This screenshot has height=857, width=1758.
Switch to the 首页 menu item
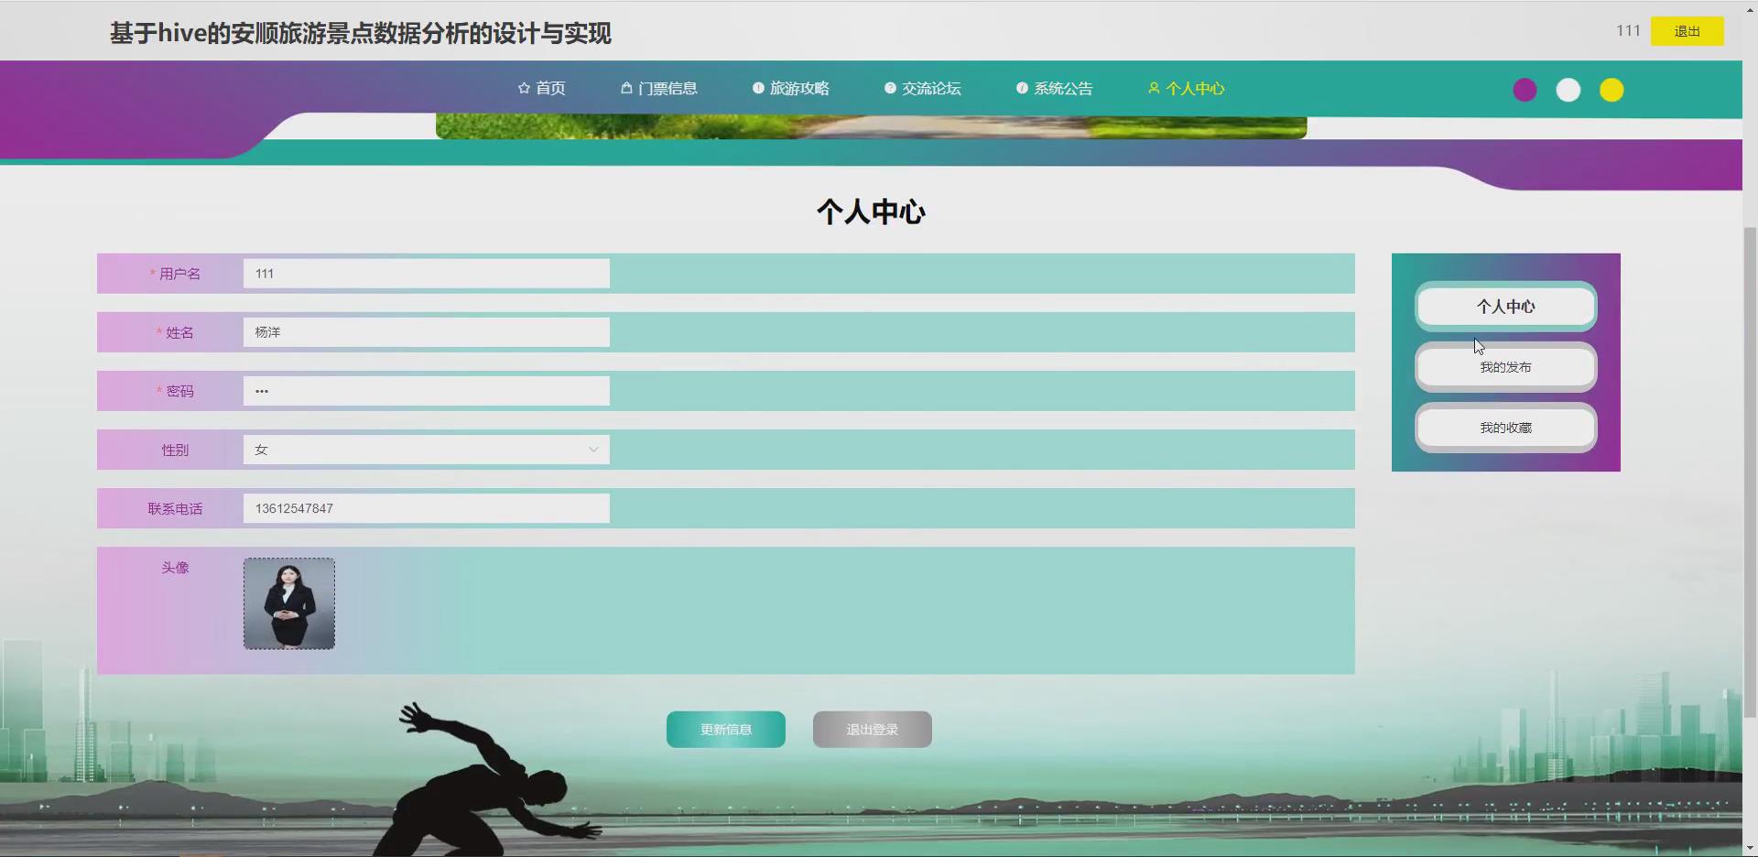549,88
